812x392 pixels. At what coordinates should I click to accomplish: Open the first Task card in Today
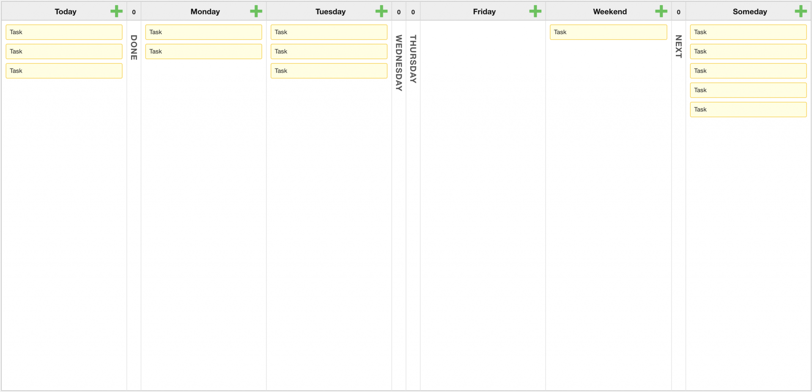pyautogui.click(x=64, y=32)
